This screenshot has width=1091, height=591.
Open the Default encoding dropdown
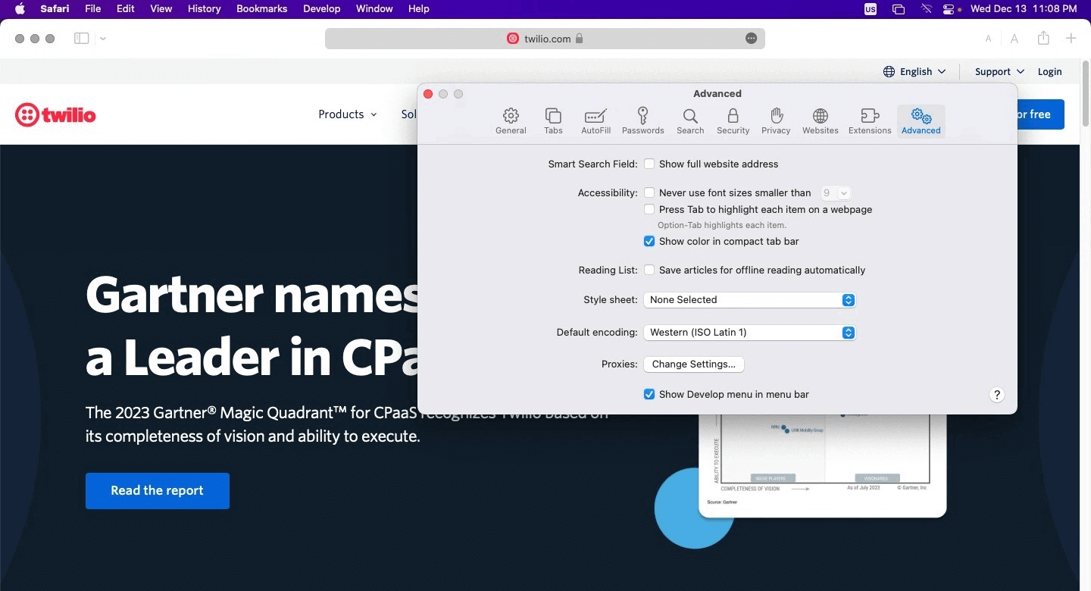pos(749,333)
